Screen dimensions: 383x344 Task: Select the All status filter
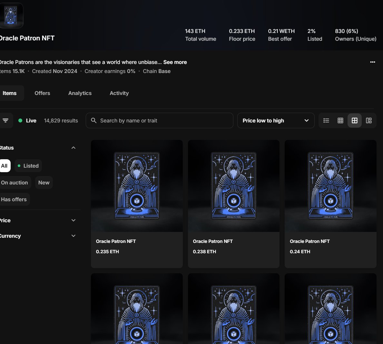coord(4,166)
